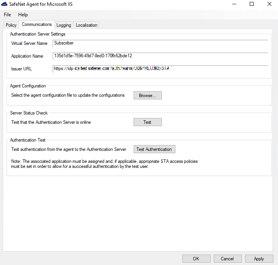The image size is (278, 265).
Task: Close the SafeNet Agent window
Action: click(x=269, y=4)
